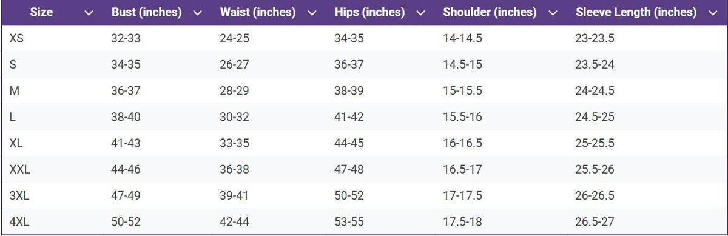Click the Waist (inches) header label
This screenshot has width=728, height=236.
pyautogui.click(x=258, y=12)
